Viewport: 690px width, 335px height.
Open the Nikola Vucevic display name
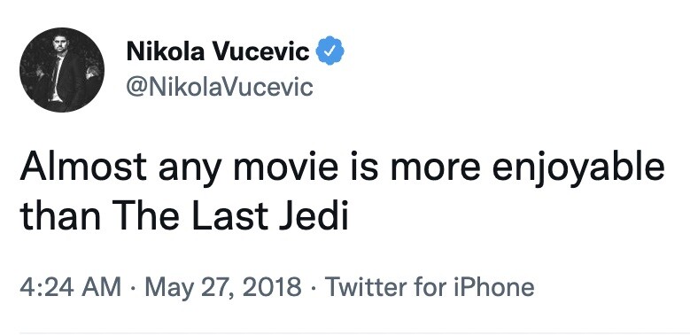tap(218, 52)
